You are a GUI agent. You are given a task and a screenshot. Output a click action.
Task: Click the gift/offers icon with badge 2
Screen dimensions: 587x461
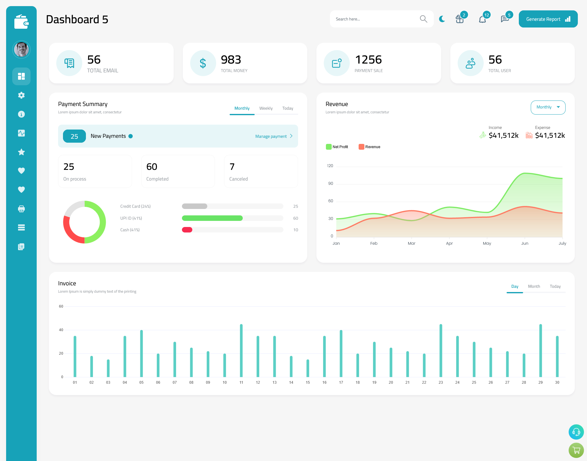click(x=458, y=19)
